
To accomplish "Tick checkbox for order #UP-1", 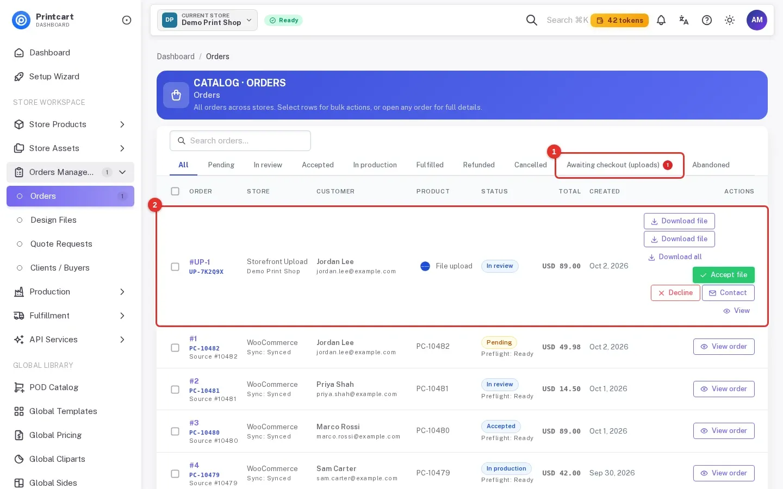I will [175, 267].
